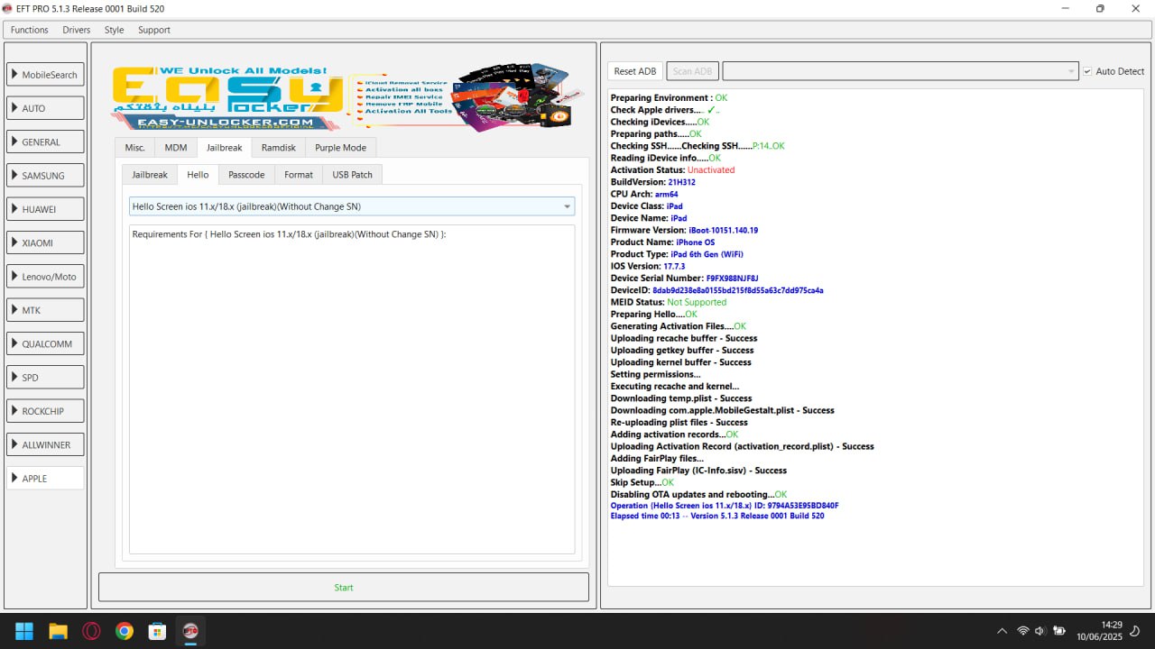The width and height of the screenshot is (1155, 649).
Task: Open the Passcode sub-tab
Action: pos(246,175)
